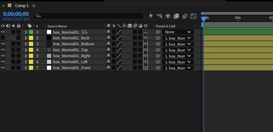This screenshot has width=273, height=132.
Task: Click the Shy column header icon
Action: click(x=109, y=26)
